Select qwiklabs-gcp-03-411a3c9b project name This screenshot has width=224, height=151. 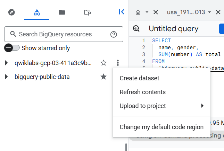(x=53, y=63)
